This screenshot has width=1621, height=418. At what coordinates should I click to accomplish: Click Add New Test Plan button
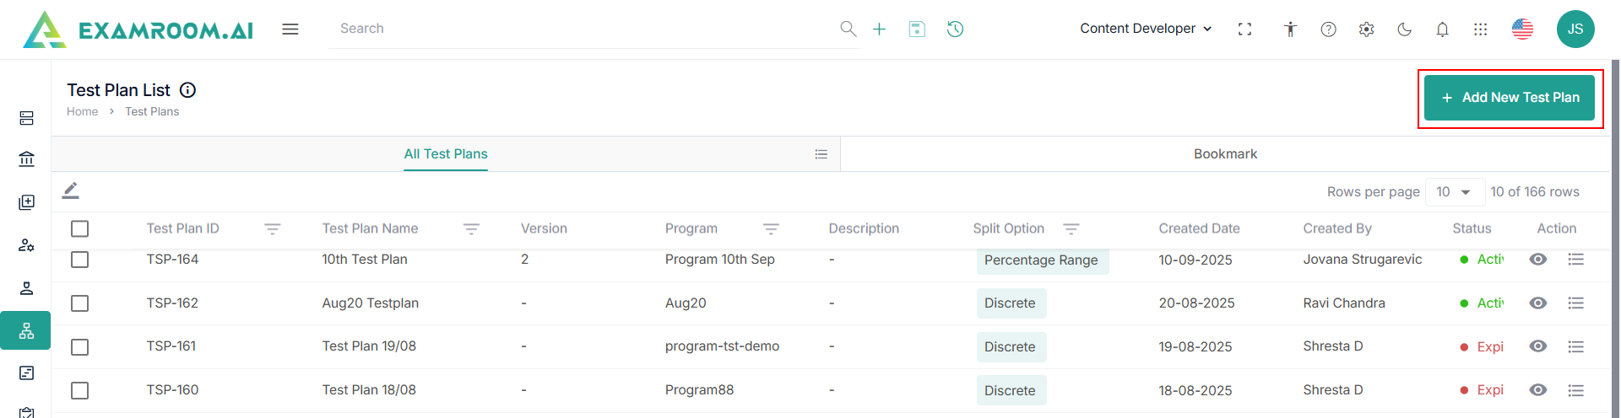point(1510,98)
